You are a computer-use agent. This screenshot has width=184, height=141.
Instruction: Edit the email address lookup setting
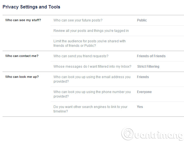(92, 79)
